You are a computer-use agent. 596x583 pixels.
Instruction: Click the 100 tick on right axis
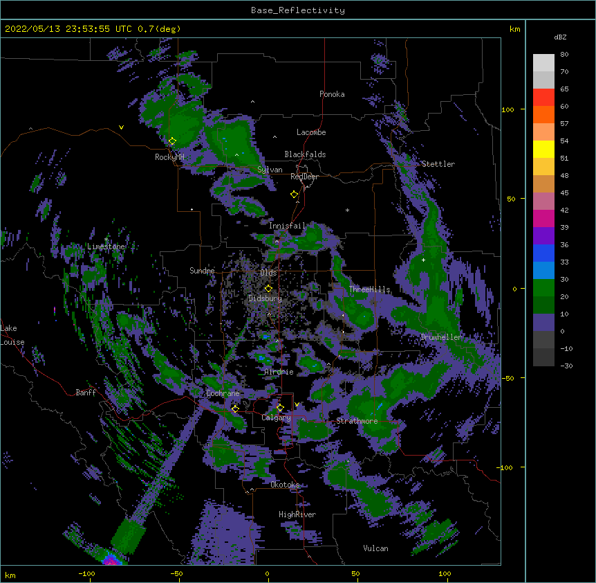(x=507, y=109)
